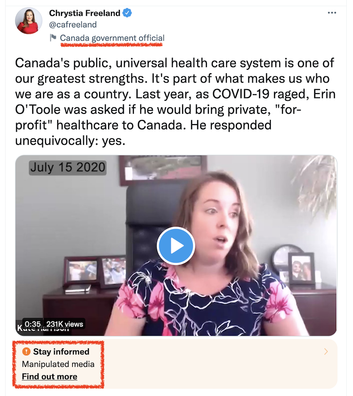Viewport: 353px width, 396px height.
Task: Play the embedded video
Action: click(176, 246)
